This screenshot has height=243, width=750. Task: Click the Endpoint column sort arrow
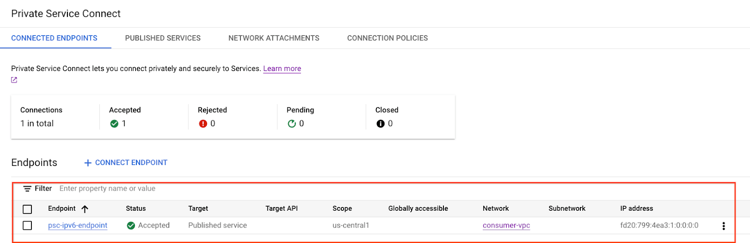[85, 209]
